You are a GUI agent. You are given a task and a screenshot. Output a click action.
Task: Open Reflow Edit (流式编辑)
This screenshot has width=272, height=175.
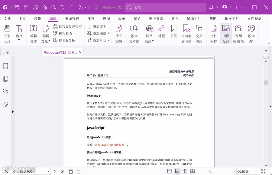pos(119,34)
